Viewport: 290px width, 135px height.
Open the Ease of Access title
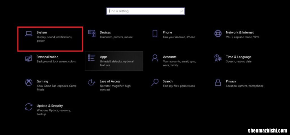110,81
